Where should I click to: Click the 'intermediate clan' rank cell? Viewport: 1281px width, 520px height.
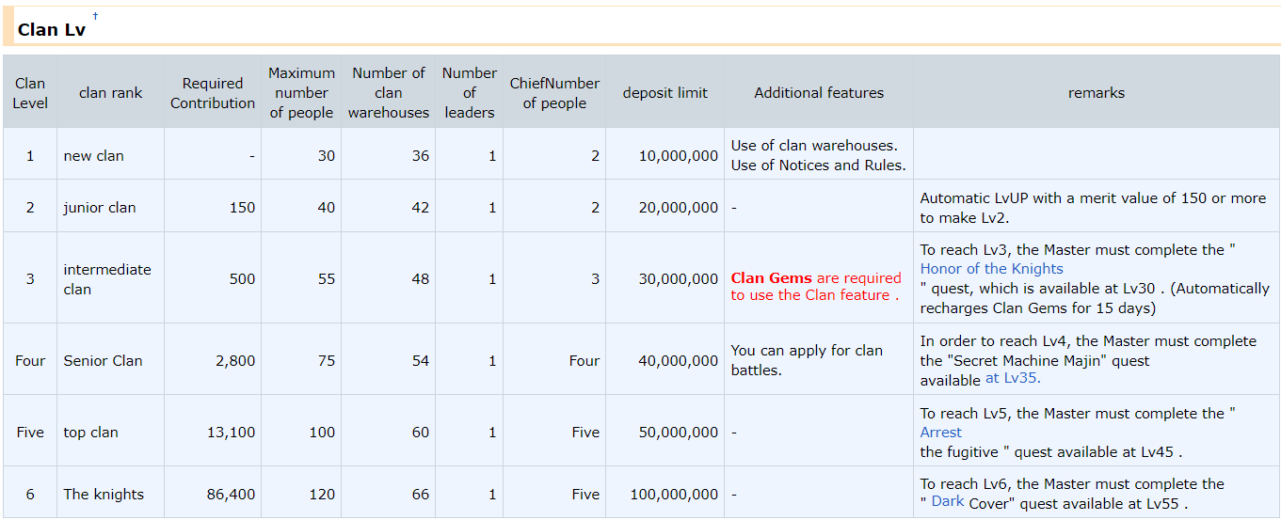click(106, 279)
